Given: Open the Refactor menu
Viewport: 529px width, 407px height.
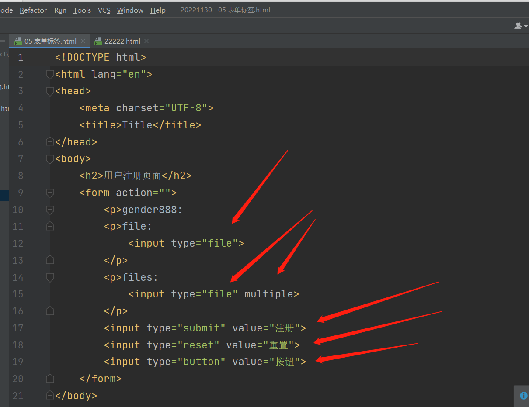Looking at the screenshot, I should click(x=33, y=10).
